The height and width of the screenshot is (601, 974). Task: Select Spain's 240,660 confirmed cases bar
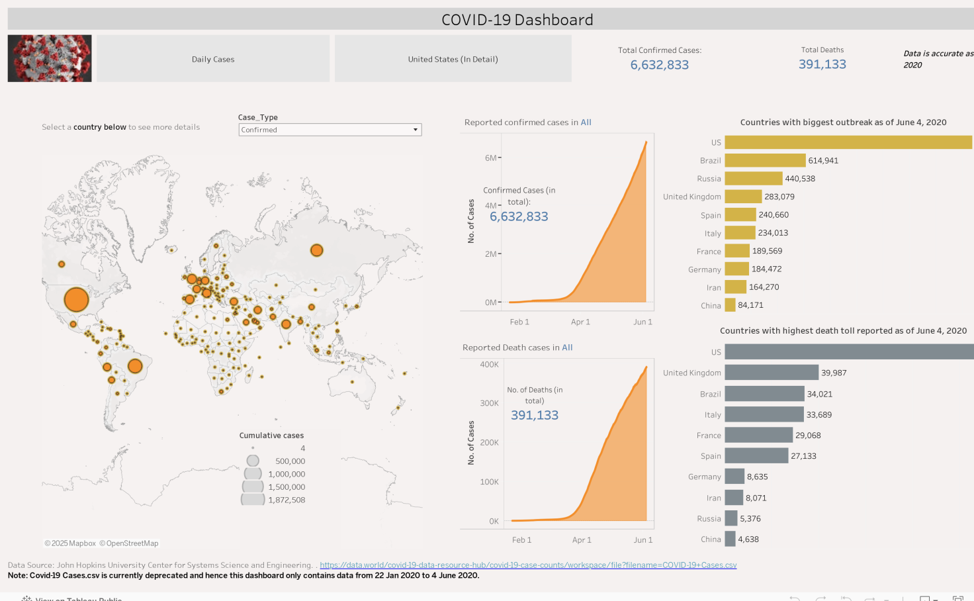pyautogui.click(x=740, y=214)
